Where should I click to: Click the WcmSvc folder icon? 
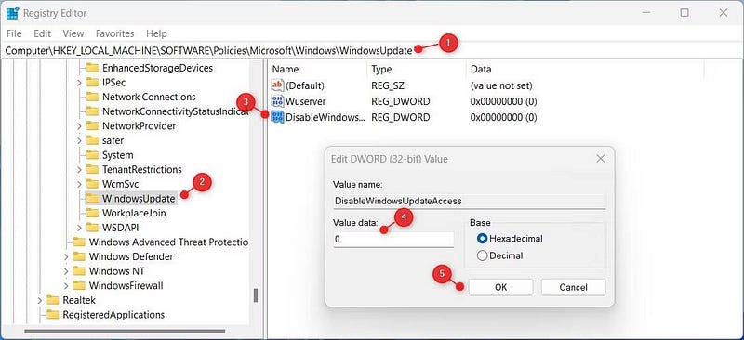(92, 184)
